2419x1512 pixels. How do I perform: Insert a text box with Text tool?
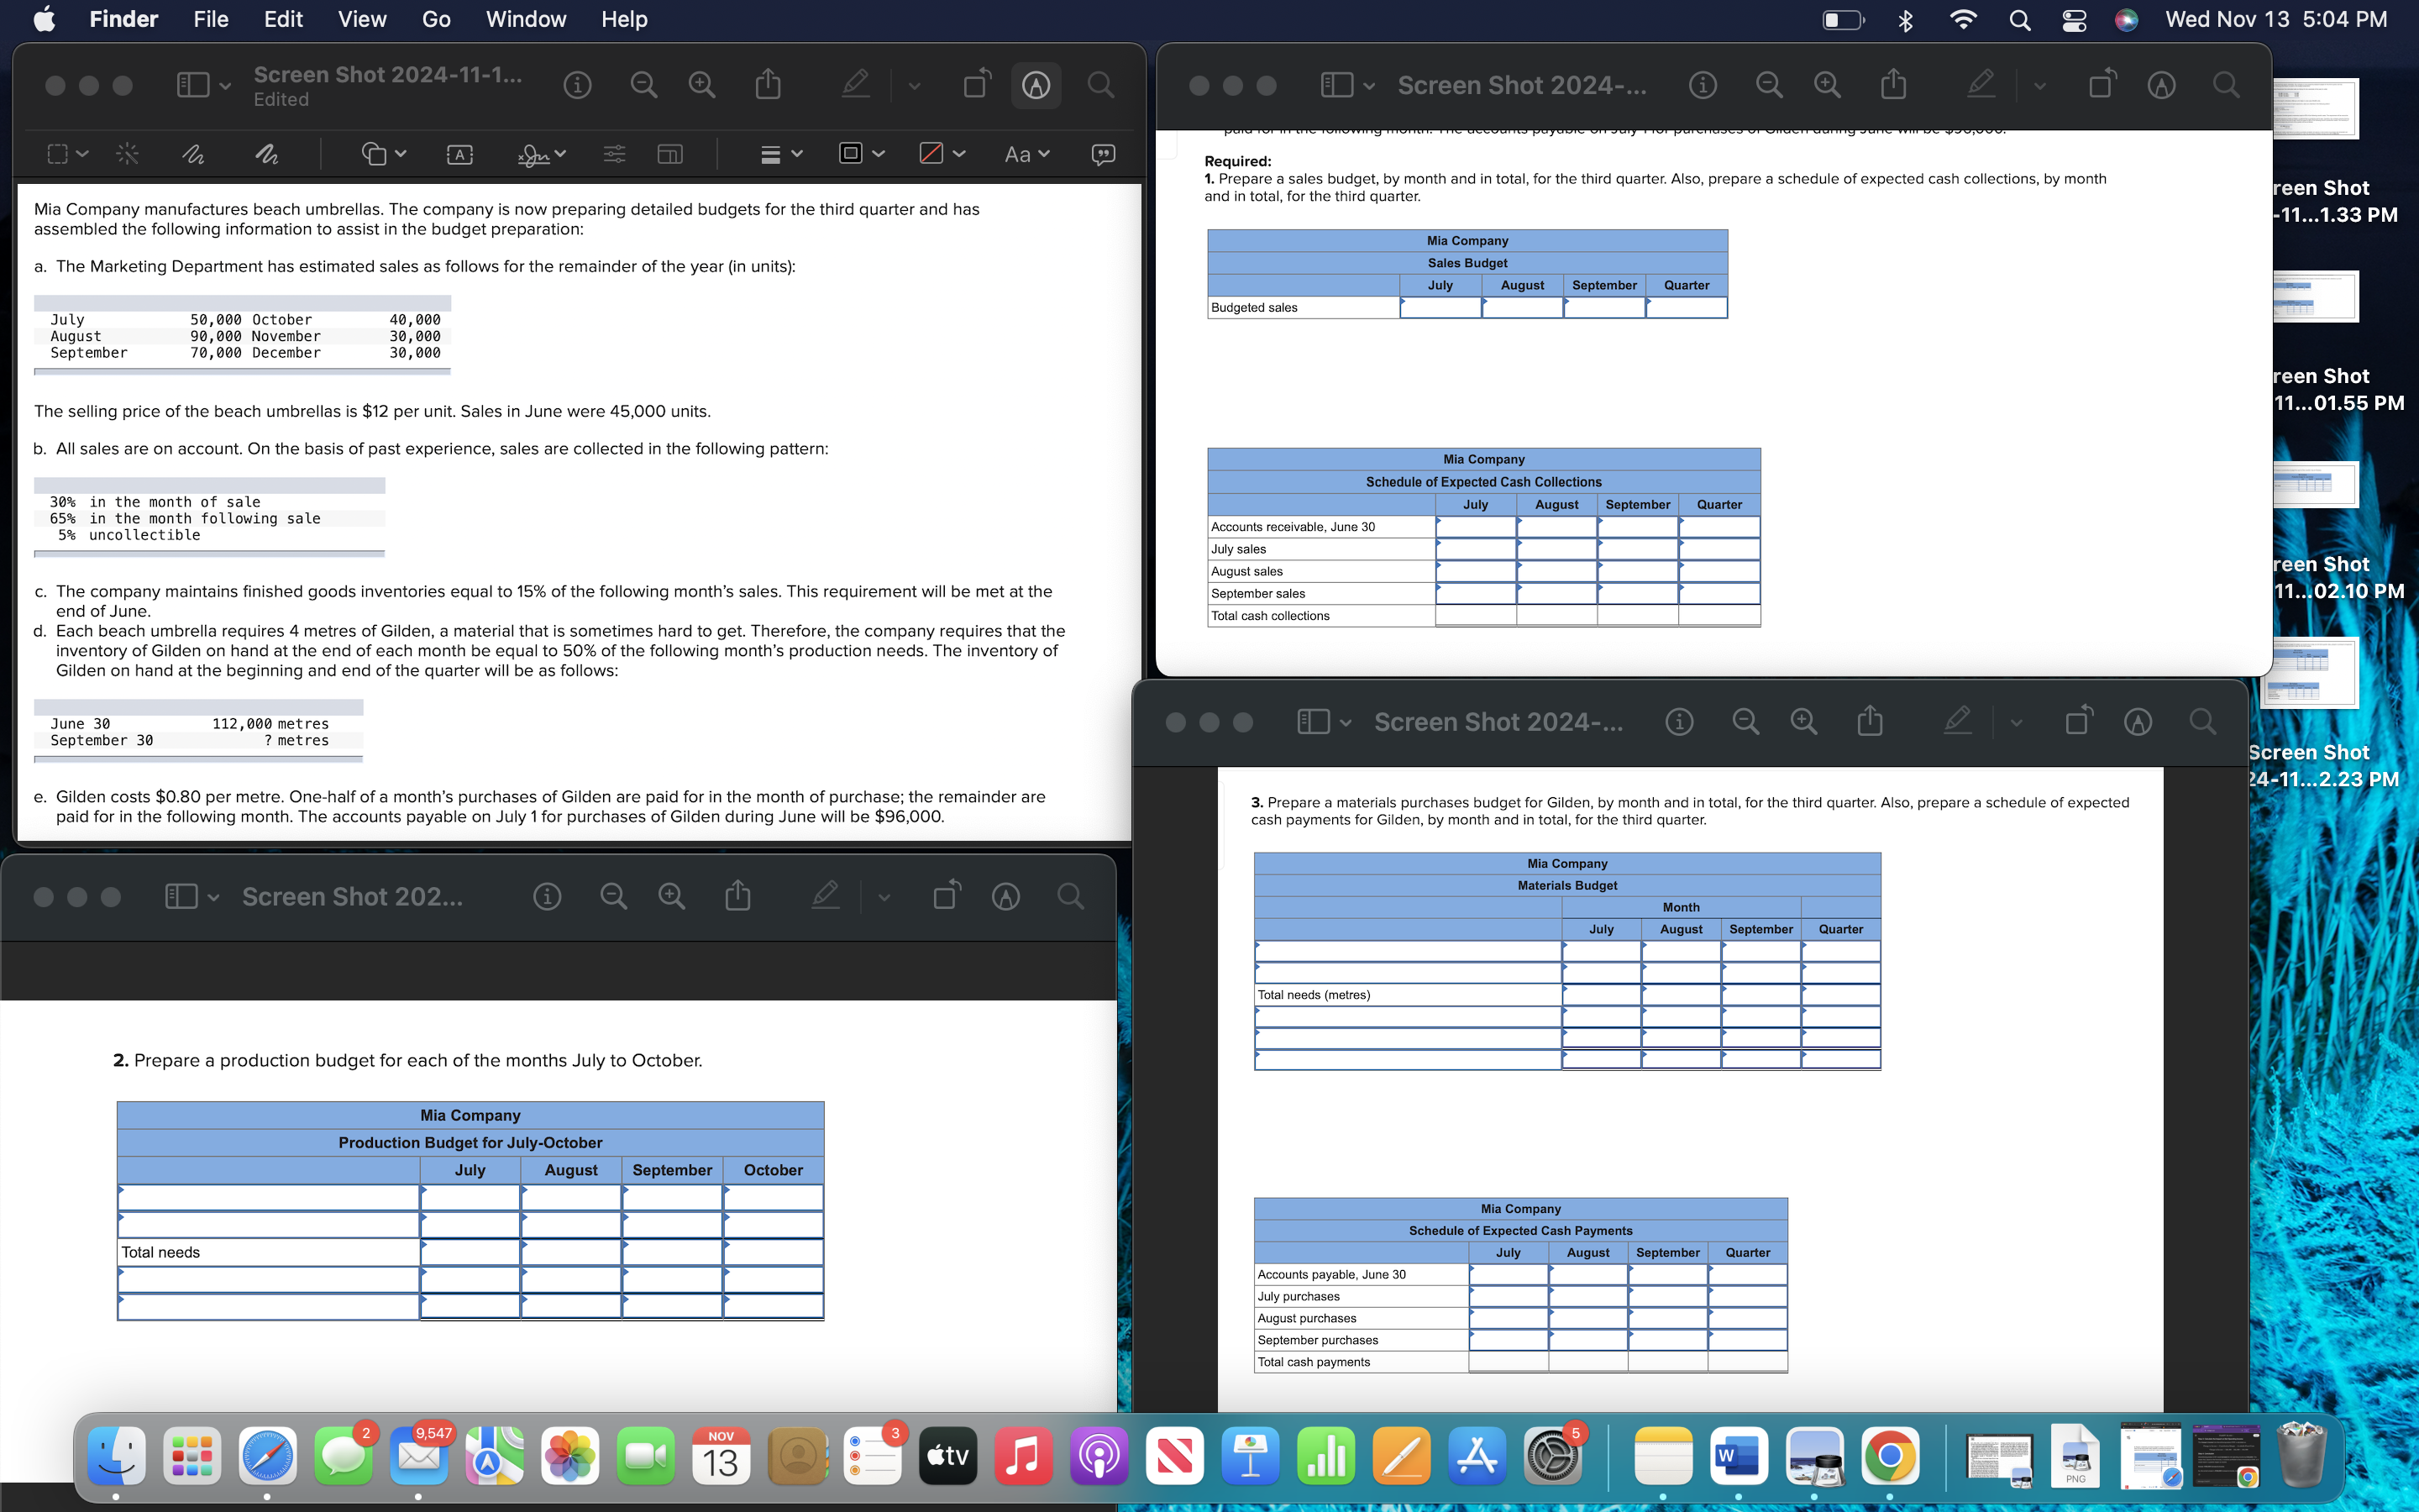pyautogui.click(x=459, y=154)
